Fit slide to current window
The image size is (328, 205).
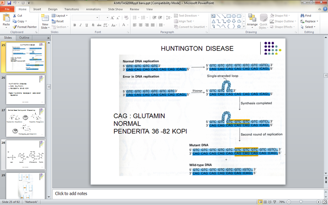point(325,202)
